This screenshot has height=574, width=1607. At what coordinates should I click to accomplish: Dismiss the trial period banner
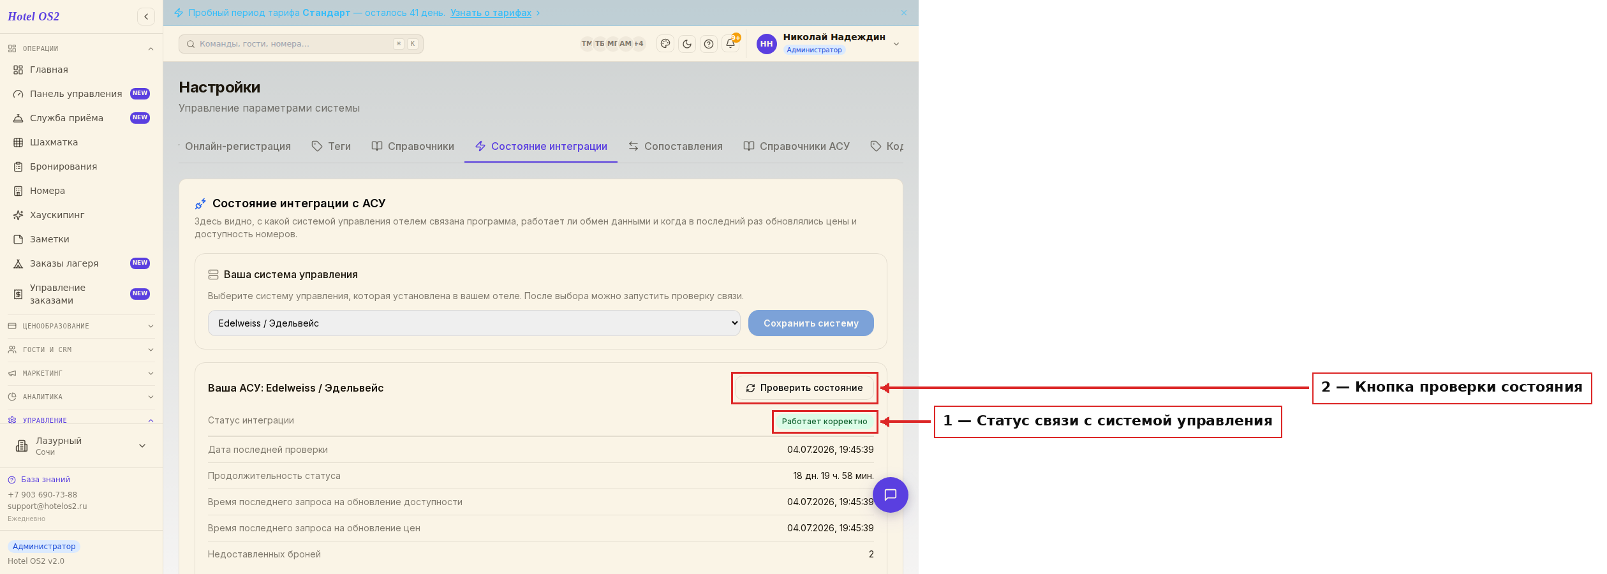pos(904,13)
